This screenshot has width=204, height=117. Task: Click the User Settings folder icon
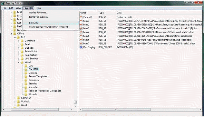pyautogui.click(x=22, y=59)
